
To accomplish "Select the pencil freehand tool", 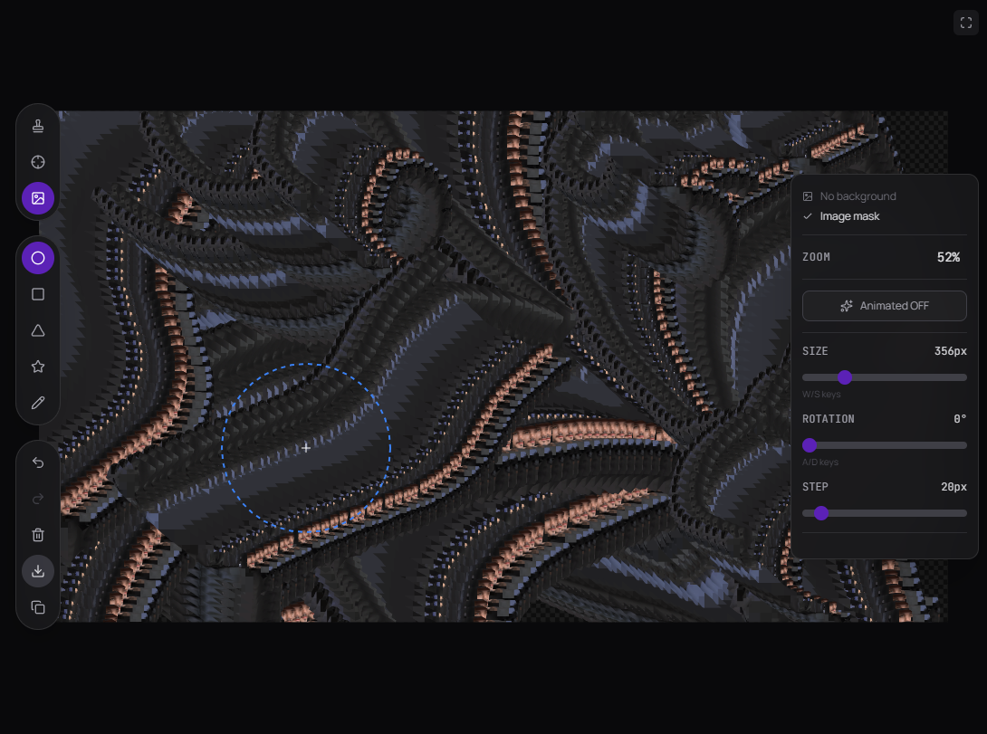I will [x=38, y=403].
